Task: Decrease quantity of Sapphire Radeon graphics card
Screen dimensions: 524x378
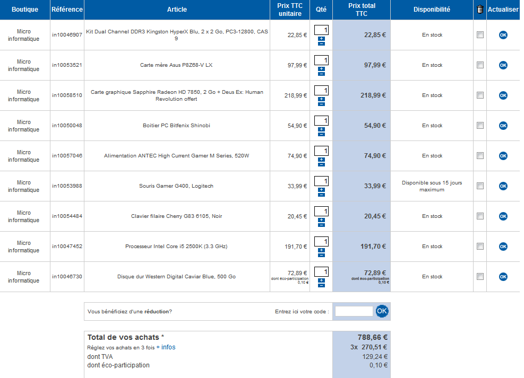Action: pos(321,104)
